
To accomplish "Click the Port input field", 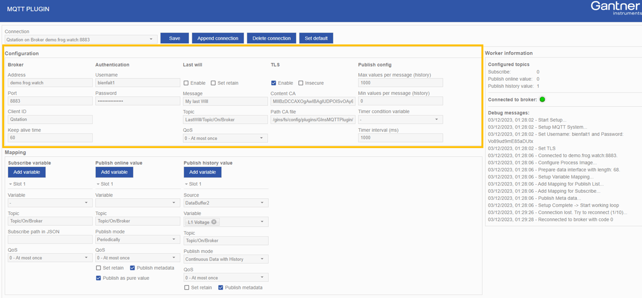I will (49, 101).
